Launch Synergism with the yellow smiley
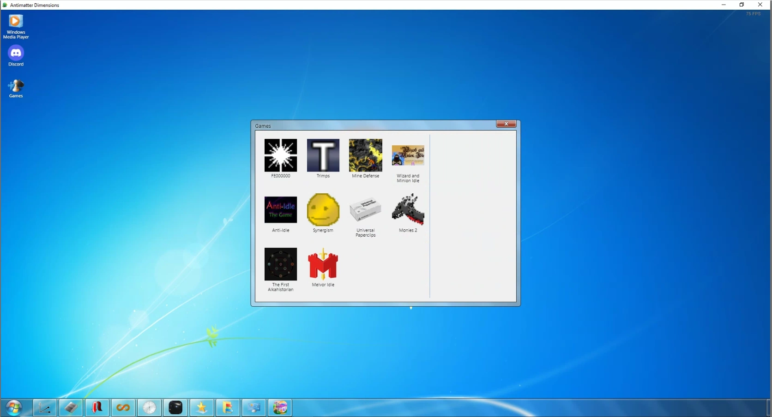Screen dimensions: 772x417 click(x=323, y=210)
